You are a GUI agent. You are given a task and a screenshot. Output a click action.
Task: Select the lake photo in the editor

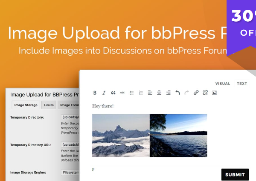click(x=178, y=136)
